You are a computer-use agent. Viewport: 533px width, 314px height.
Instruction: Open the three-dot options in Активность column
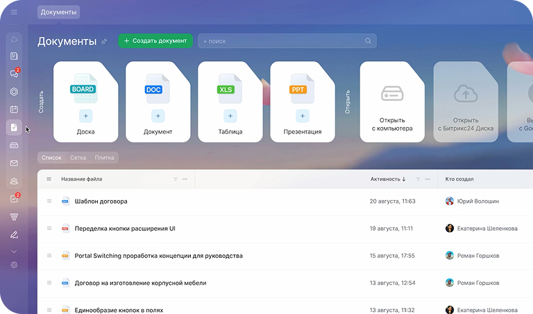point(428,179)
